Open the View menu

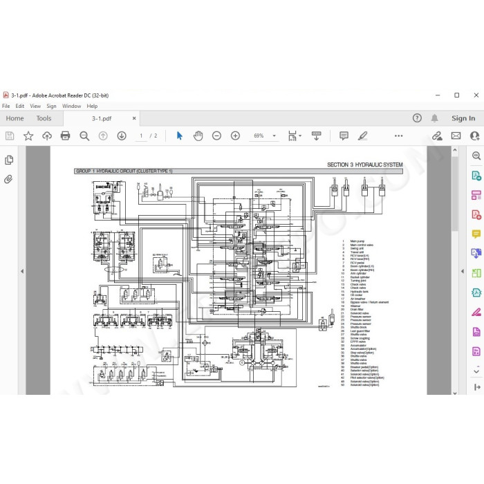[35, 106]
